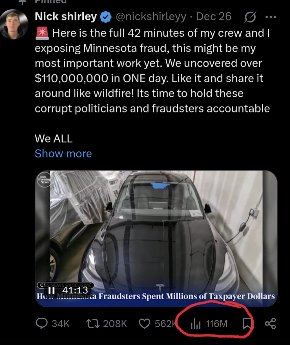
Task: Like the post with heart icon
Action: point(145,324)
